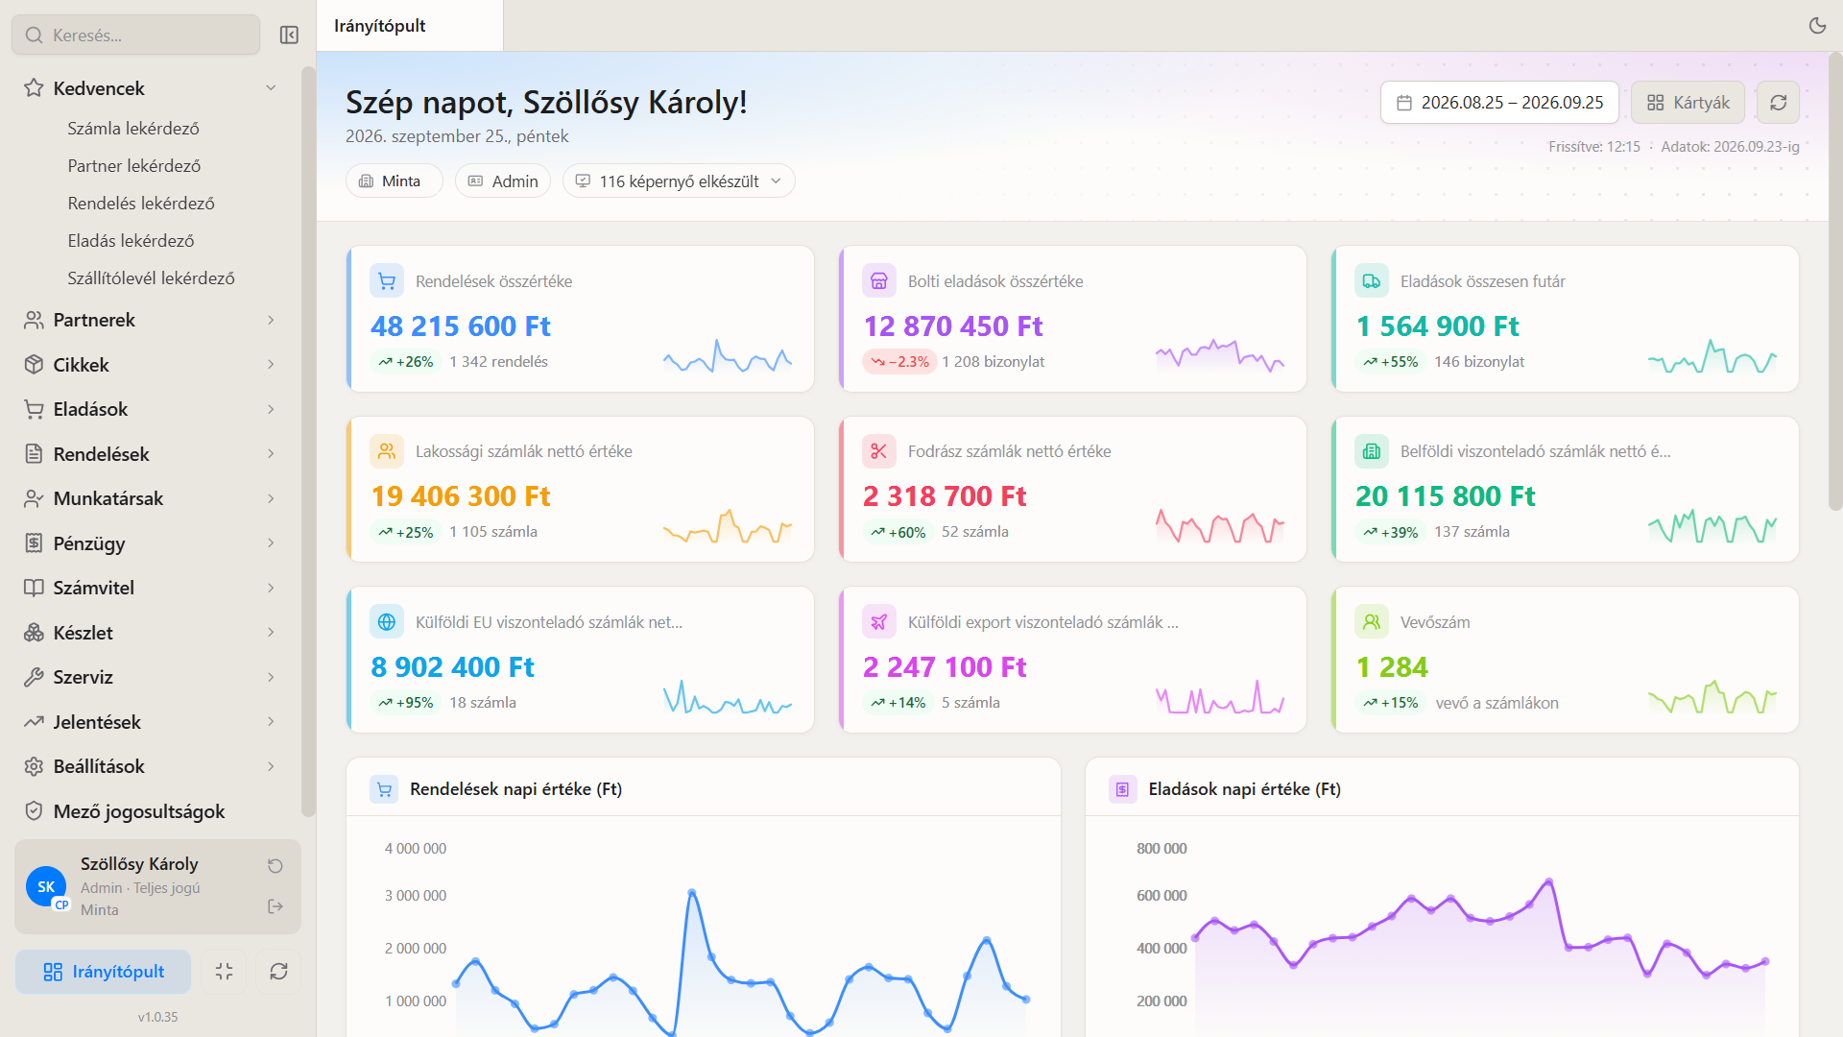The width and height of the screenshot is (1843, 1037).
Task: Collapse the sidebar with the panel icon
Action: point(289,36)
